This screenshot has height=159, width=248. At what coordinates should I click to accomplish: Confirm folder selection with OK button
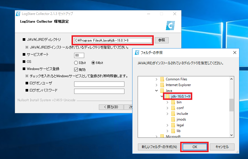point(195,147)
